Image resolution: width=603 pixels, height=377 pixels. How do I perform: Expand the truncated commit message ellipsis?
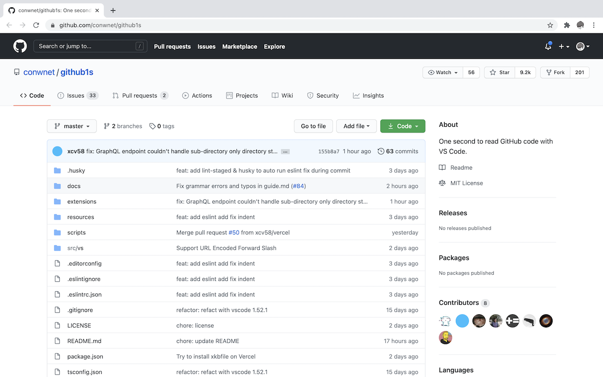click(285, 151)
